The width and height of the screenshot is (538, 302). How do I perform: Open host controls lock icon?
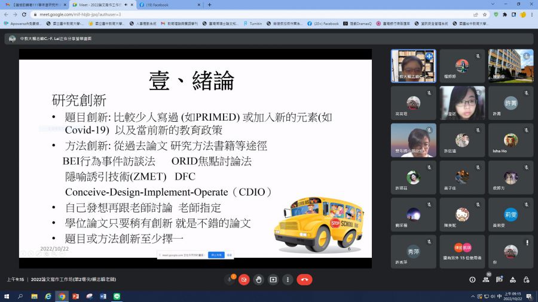528,279
